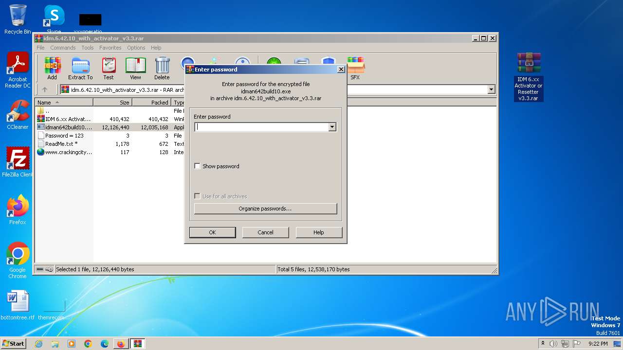Sort files by the Name column header
Screen dimensions: 623x350
64,103
